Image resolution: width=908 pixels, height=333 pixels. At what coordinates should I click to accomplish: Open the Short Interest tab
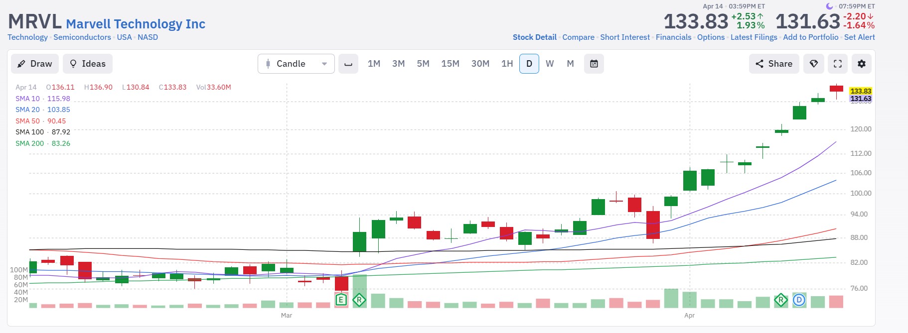(625, 37)
